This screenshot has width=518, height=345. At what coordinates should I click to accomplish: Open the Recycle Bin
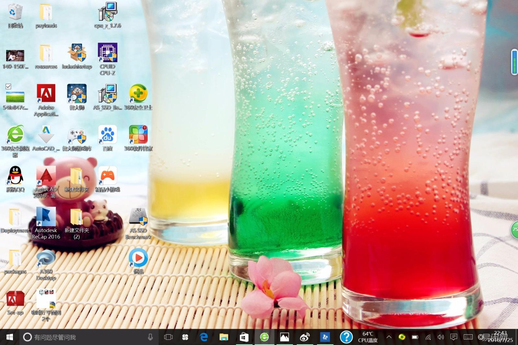tap(15, 12)
